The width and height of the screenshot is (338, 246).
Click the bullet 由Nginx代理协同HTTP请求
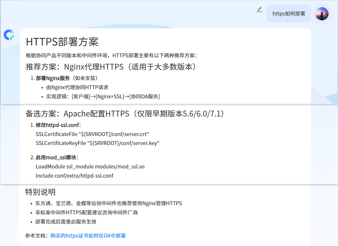(x=77, y=87)
